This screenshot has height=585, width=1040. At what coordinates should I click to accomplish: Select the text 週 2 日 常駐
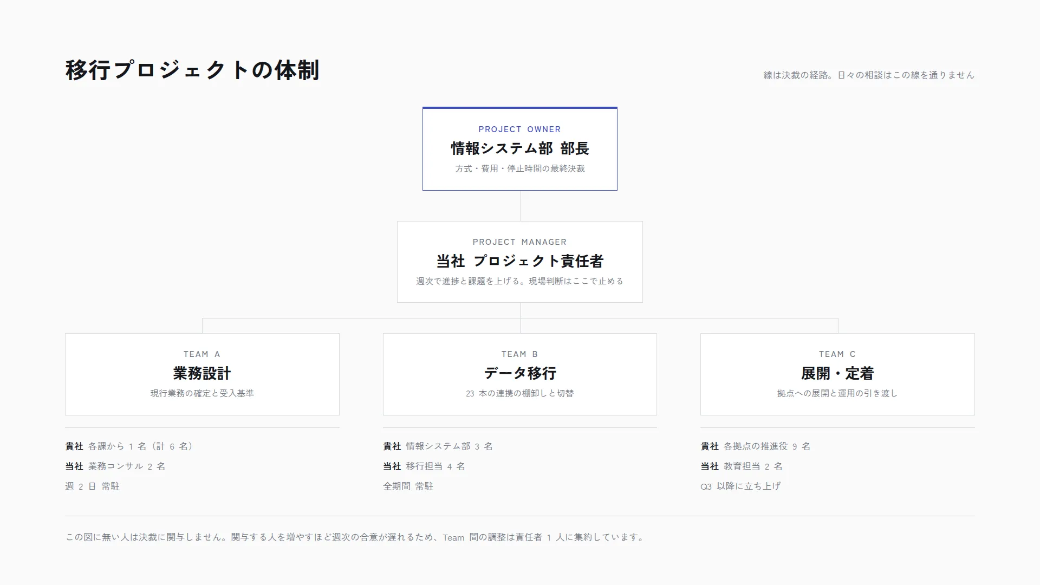click(93, 486)
